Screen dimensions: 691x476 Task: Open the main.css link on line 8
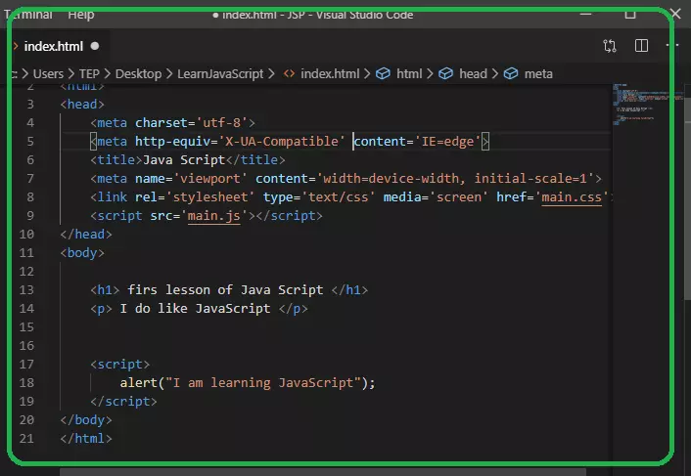(572, 197)
